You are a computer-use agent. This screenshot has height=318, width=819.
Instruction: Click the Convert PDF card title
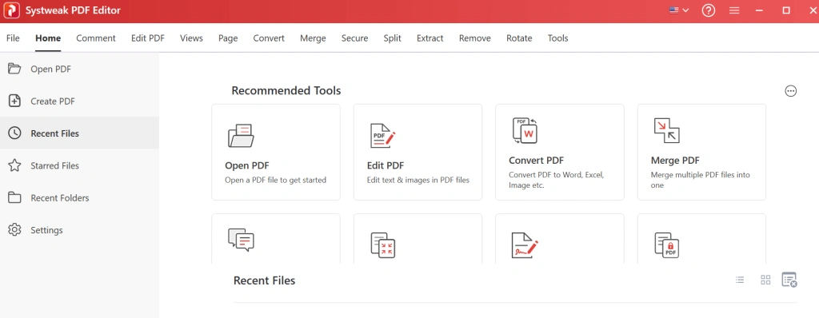[x=537, y=161]
